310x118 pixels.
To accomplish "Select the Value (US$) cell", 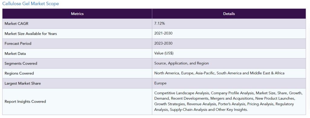I will (x=229, y=53).
